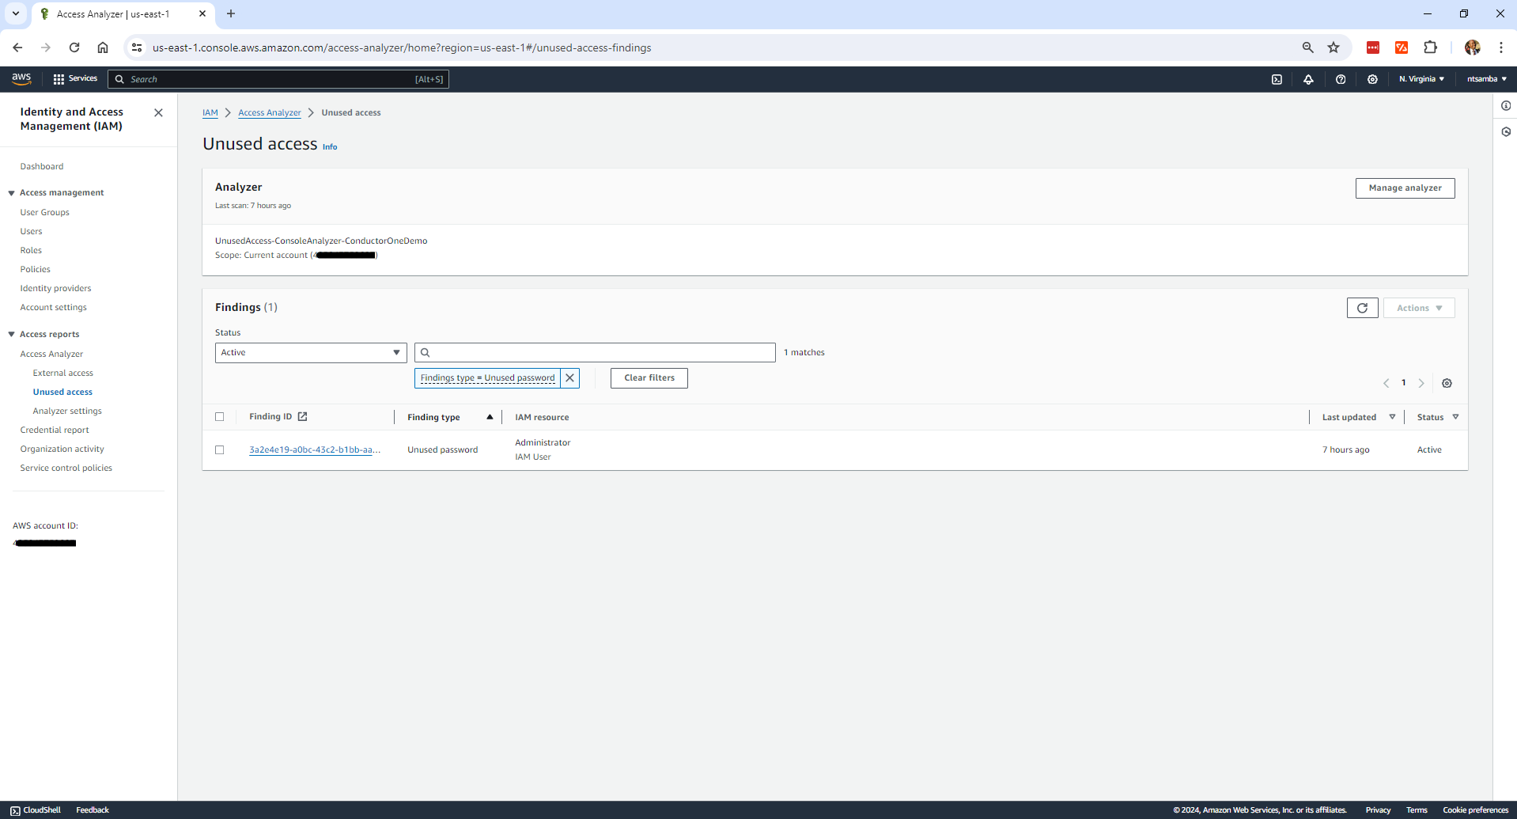Open the help question mark icon
The image size is (1517, 819).
pos(1341,79)
